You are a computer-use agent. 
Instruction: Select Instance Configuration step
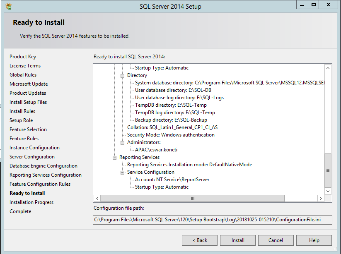tap(34, 147)
